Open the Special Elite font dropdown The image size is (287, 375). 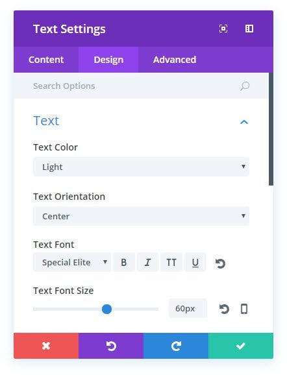click(x=72, y=262)
